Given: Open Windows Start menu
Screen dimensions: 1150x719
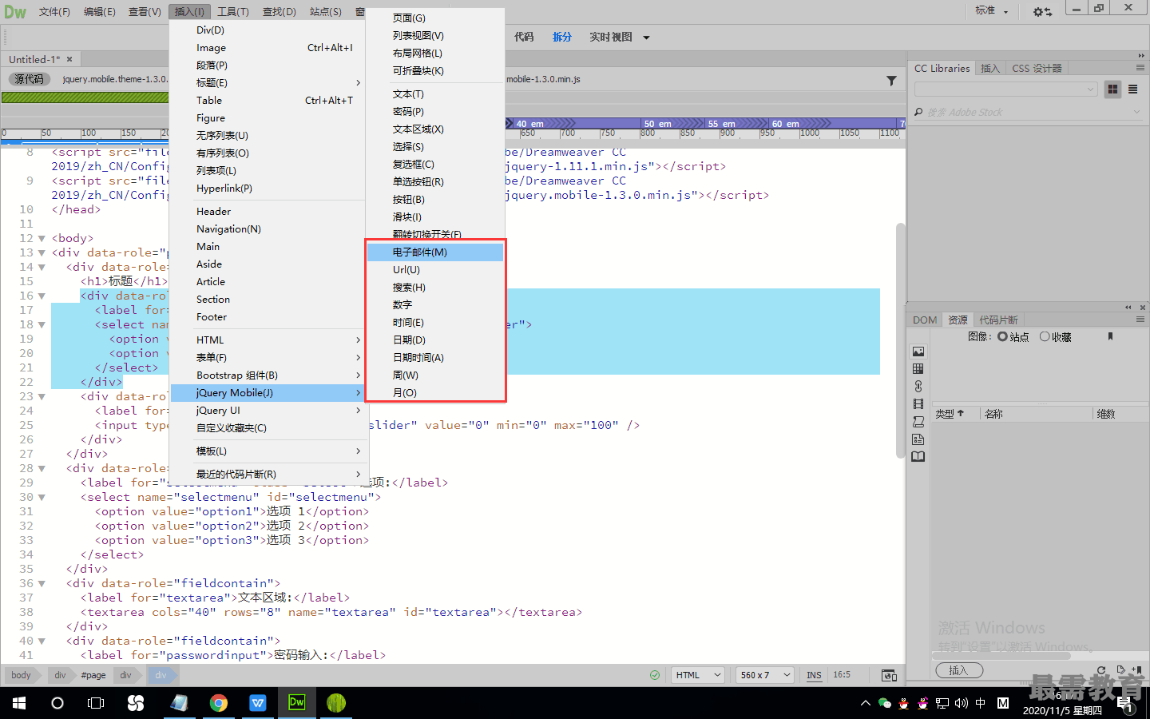Looking at the screenshot, I should [x=19, y=703].
